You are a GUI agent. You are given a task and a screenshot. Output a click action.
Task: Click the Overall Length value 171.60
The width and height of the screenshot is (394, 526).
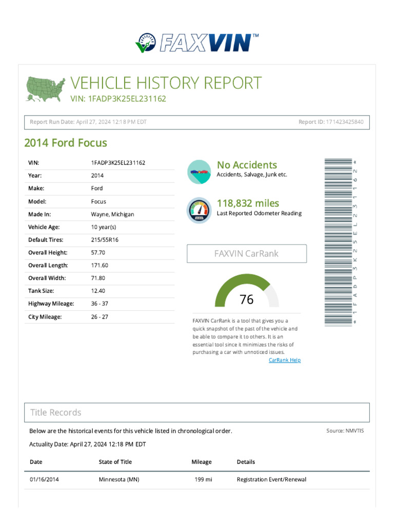(x=100, y=266)
